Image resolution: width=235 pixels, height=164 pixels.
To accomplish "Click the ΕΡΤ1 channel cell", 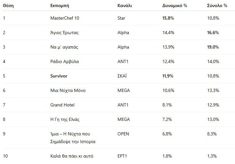I will coord(123,156).
